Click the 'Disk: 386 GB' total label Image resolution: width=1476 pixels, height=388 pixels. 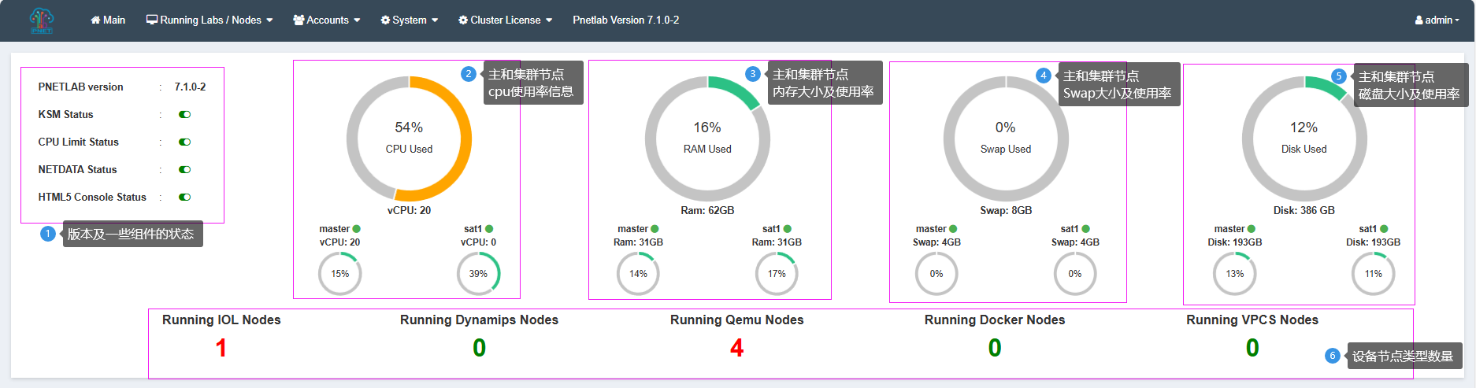click(x=1304, y=211)
